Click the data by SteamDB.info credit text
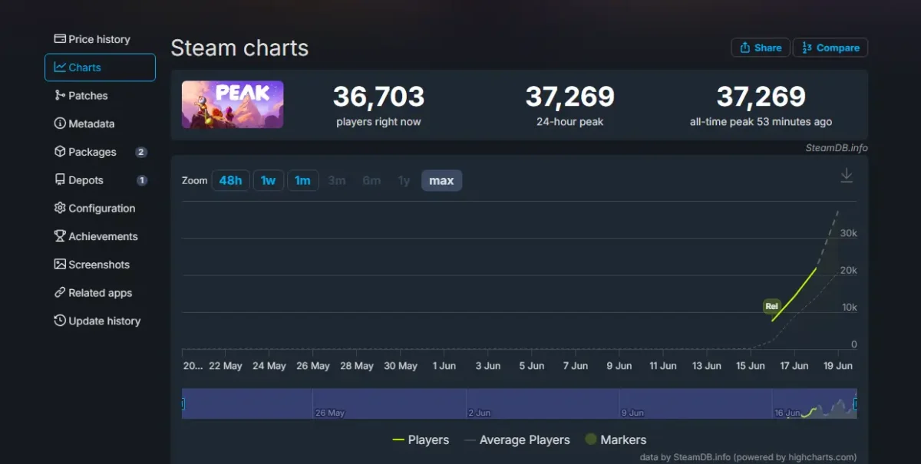The height and width of the screenshot is (464, 921). 748,457
